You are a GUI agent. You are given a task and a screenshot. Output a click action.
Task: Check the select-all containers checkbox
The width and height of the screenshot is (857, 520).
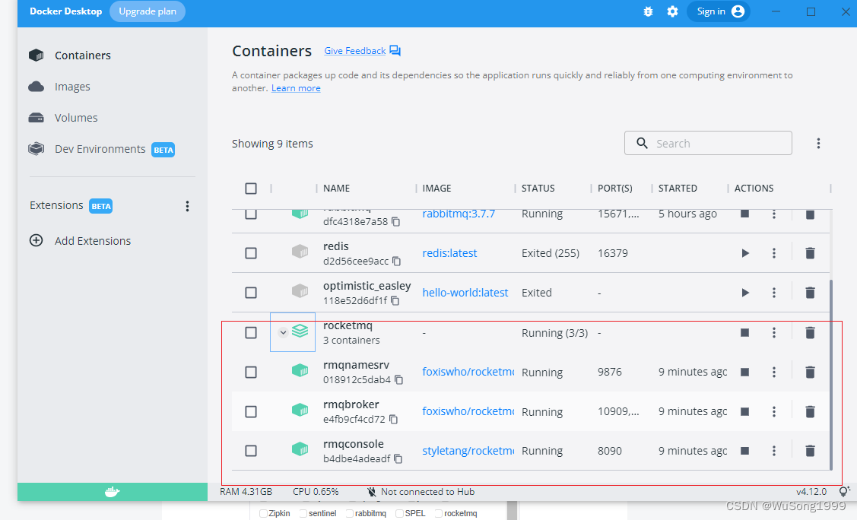[x=251, y=188]
